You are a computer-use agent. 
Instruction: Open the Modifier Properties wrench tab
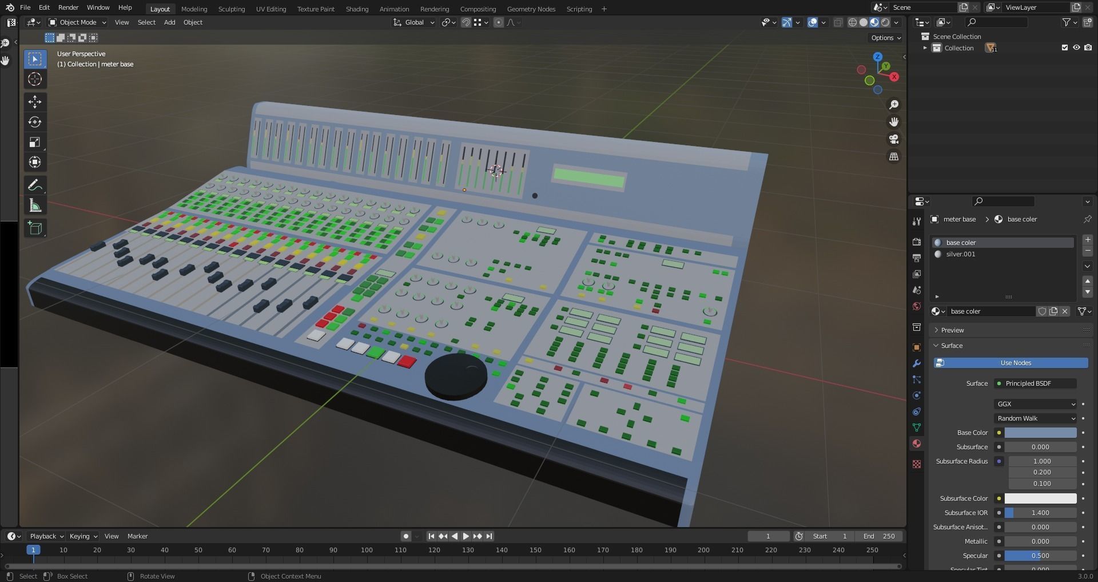[x=916, y=363]
